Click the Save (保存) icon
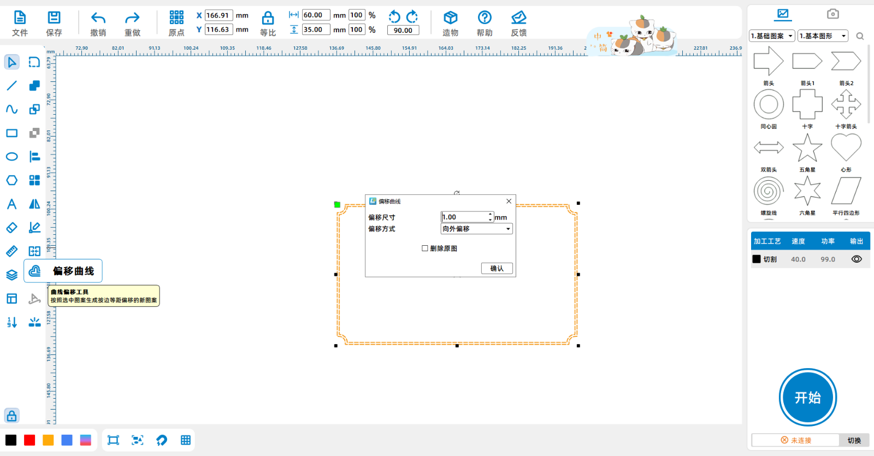 54,18
